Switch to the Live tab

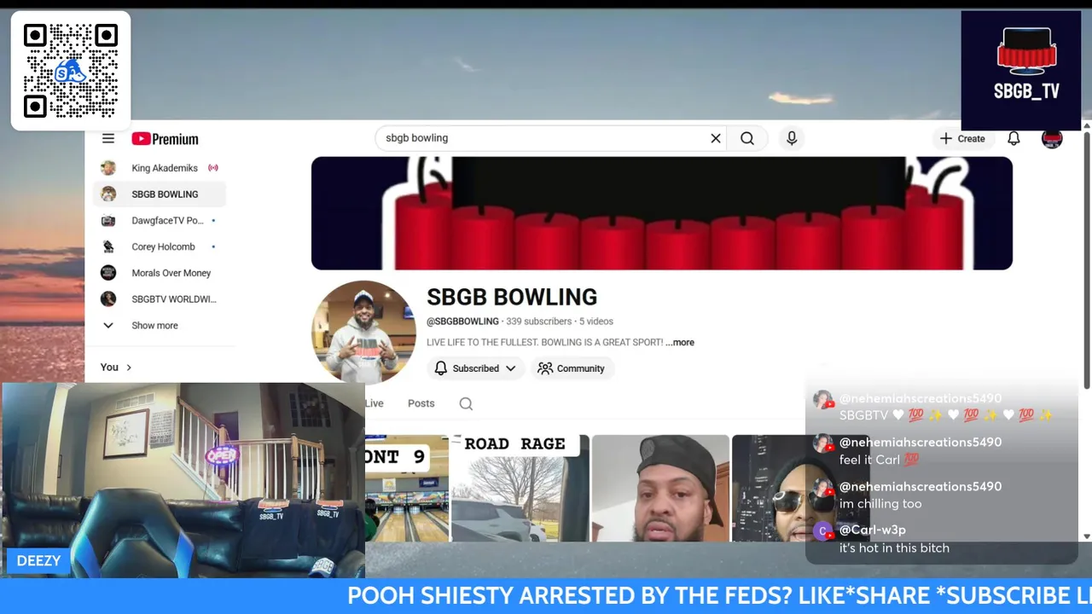tap(375, 403)
